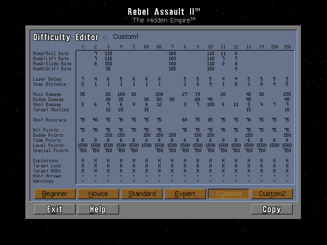Enable Hint Arrows for level 8
Viewport: 327px width, 245px height.
click(x=185, y=176)
